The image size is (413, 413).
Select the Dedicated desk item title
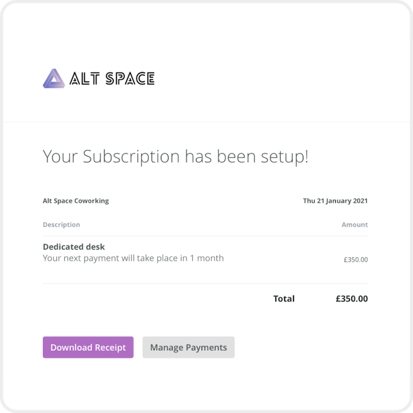pos(74,247)
